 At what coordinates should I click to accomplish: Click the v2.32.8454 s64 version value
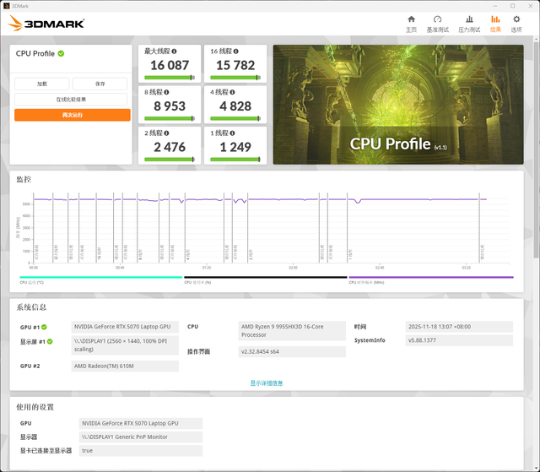pyautogui.click(x=292, y=352)
